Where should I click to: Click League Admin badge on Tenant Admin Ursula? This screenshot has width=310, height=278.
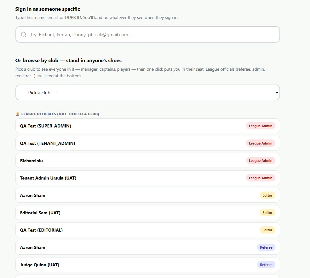(x=260, y=178)
